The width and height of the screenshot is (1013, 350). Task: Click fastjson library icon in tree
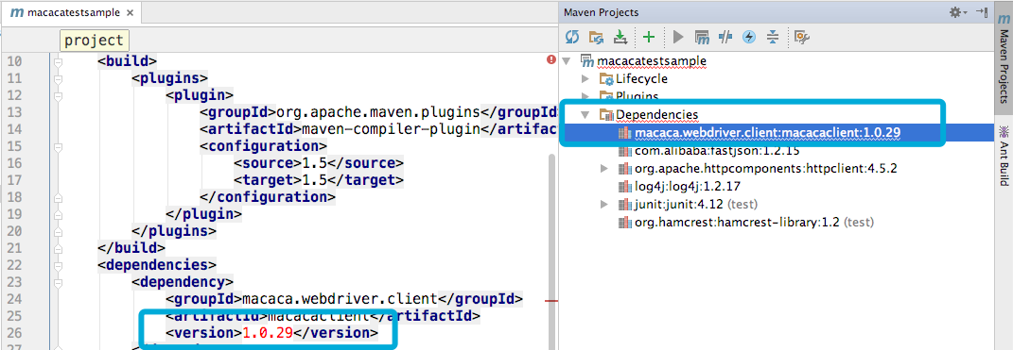click(x=624, y=150)
